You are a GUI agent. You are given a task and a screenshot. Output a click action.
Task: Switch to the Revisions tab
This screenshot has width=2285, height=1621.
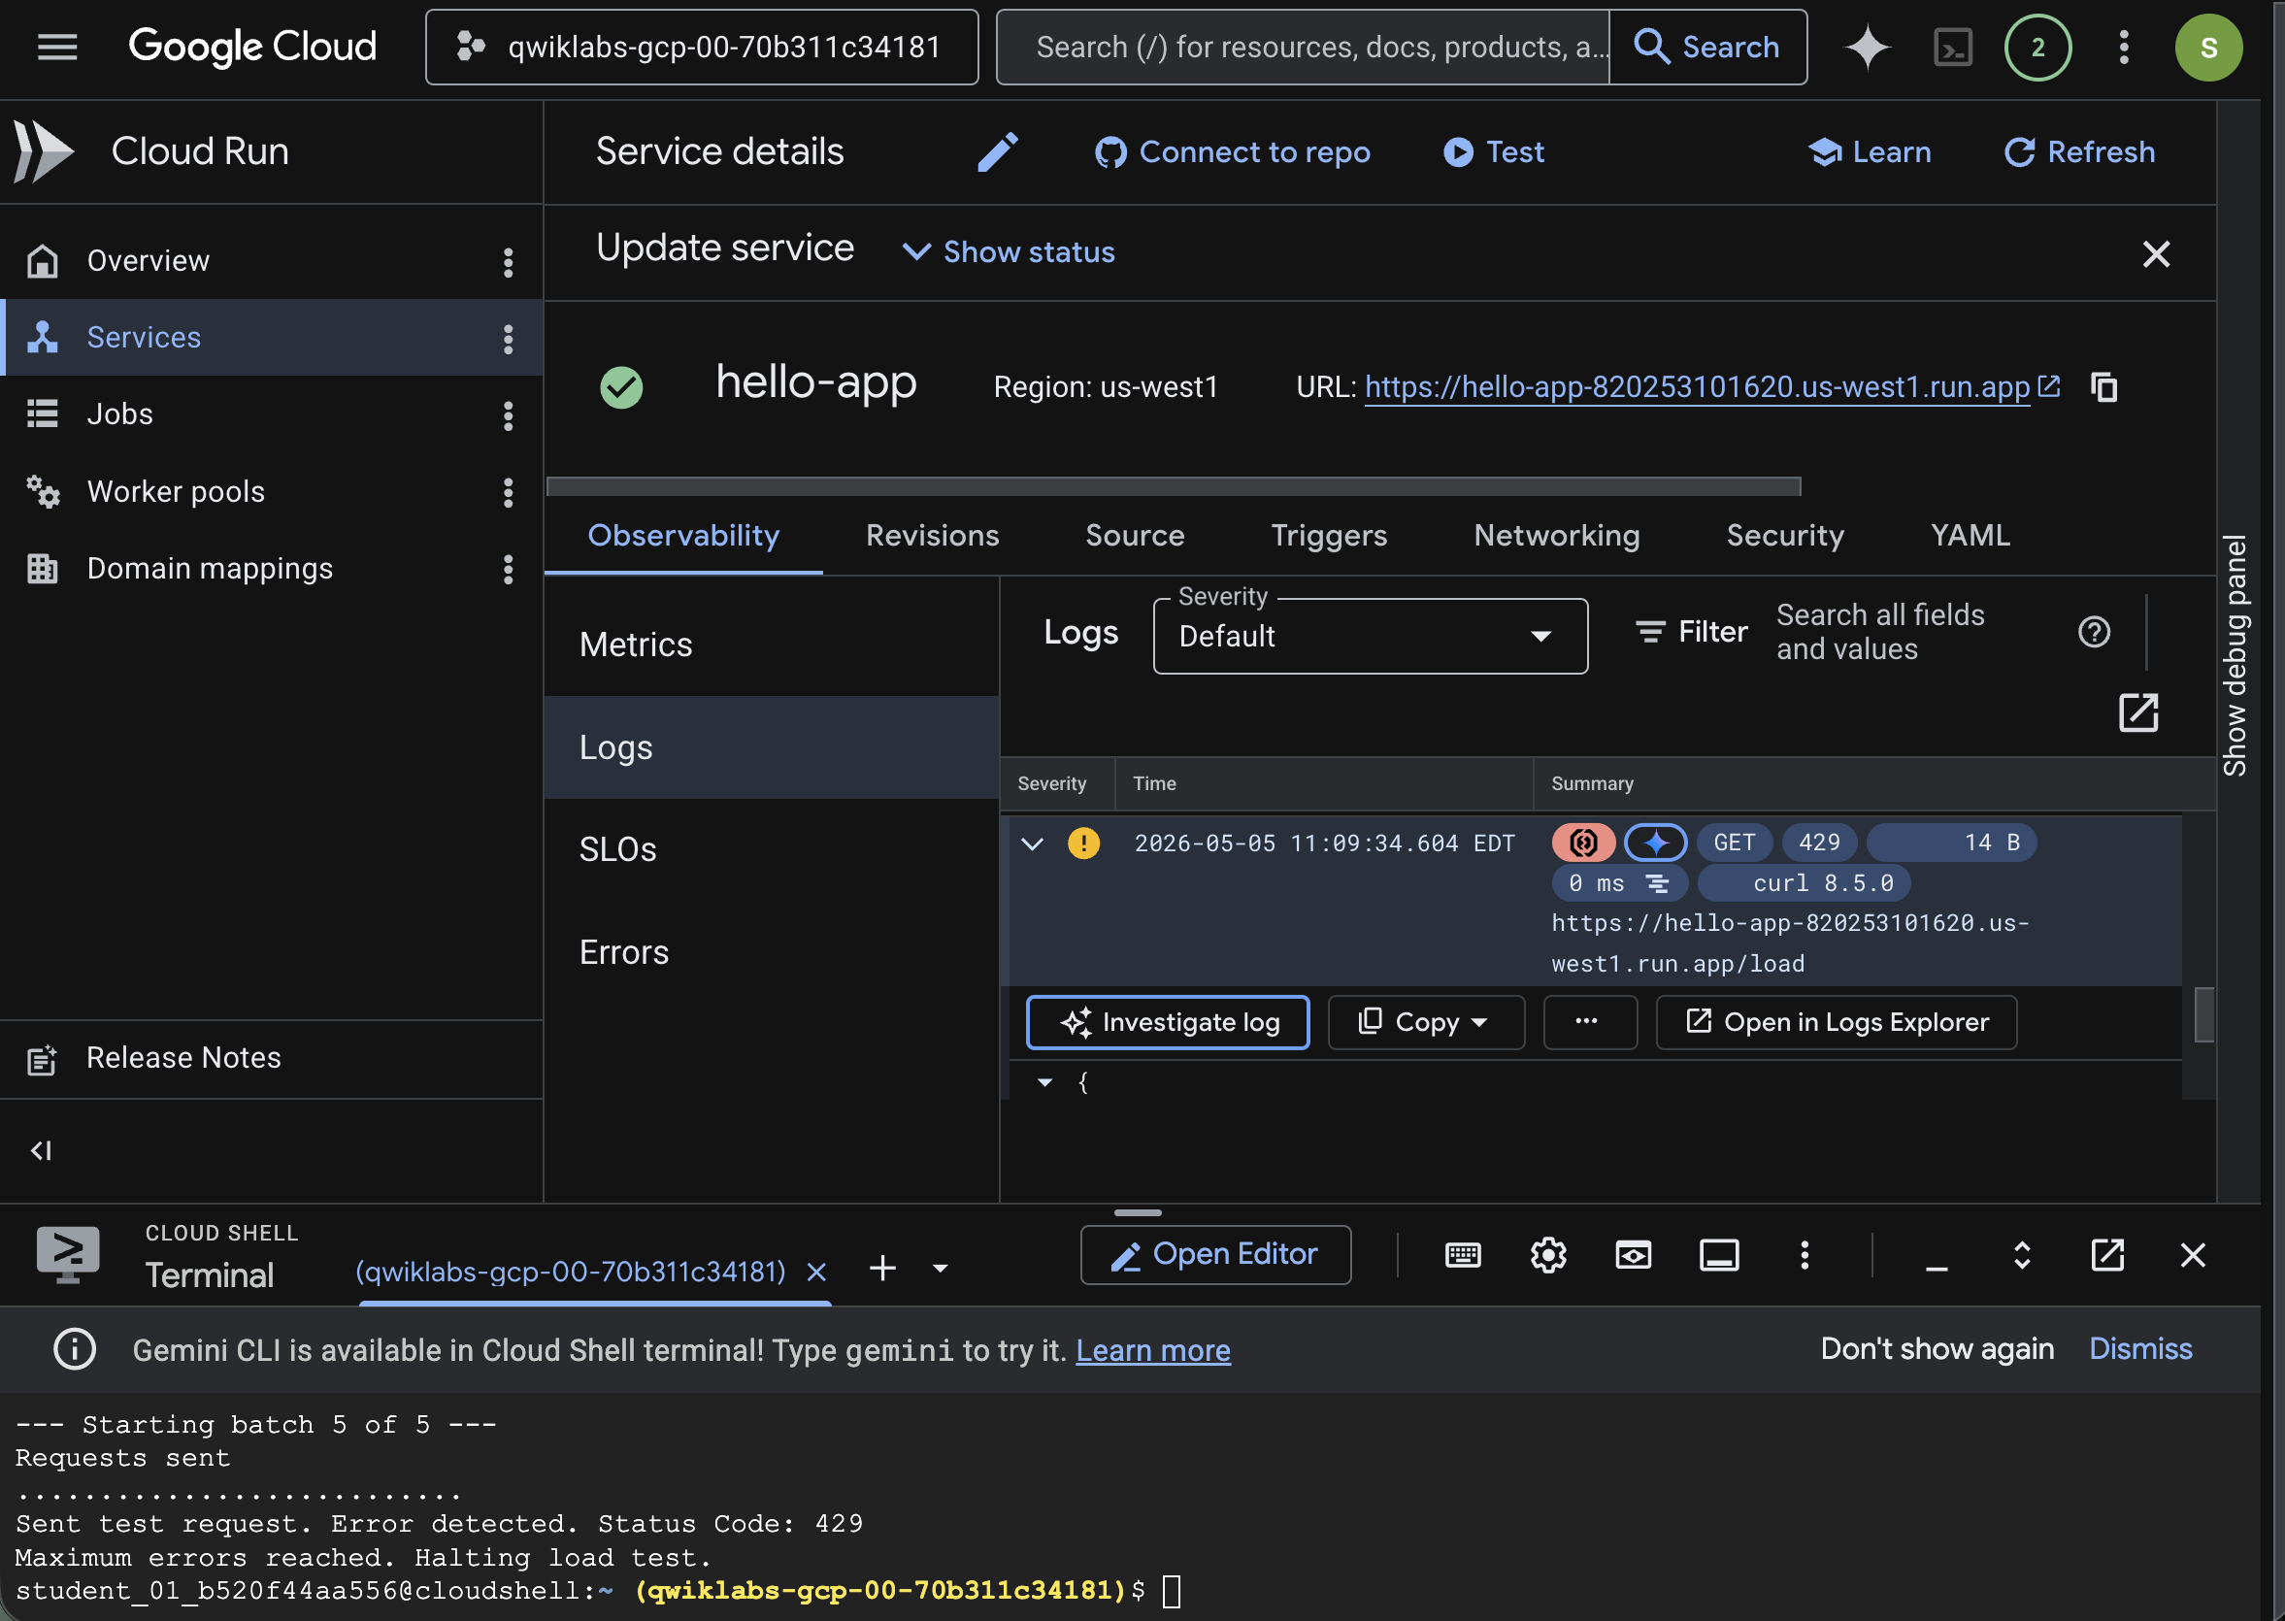pyautogui.click(x=931, y=536)
